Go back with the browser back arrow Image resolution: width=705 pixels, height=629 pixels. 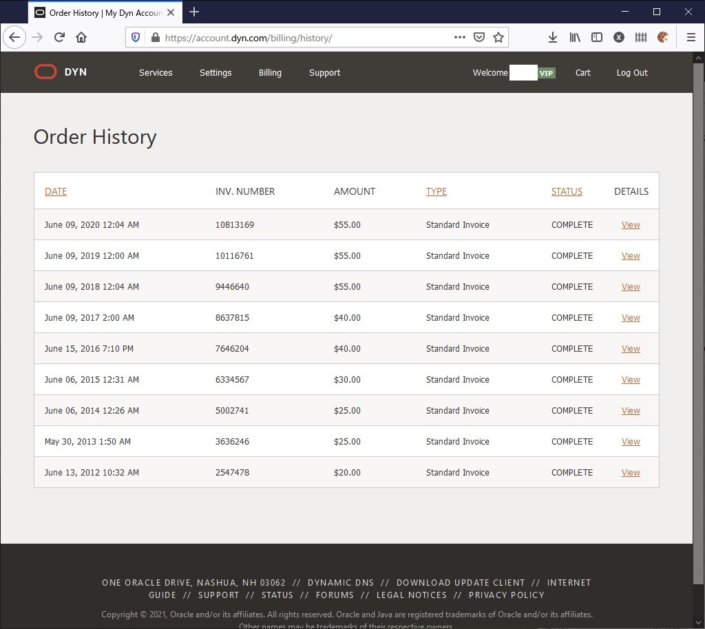pos(14,37)
